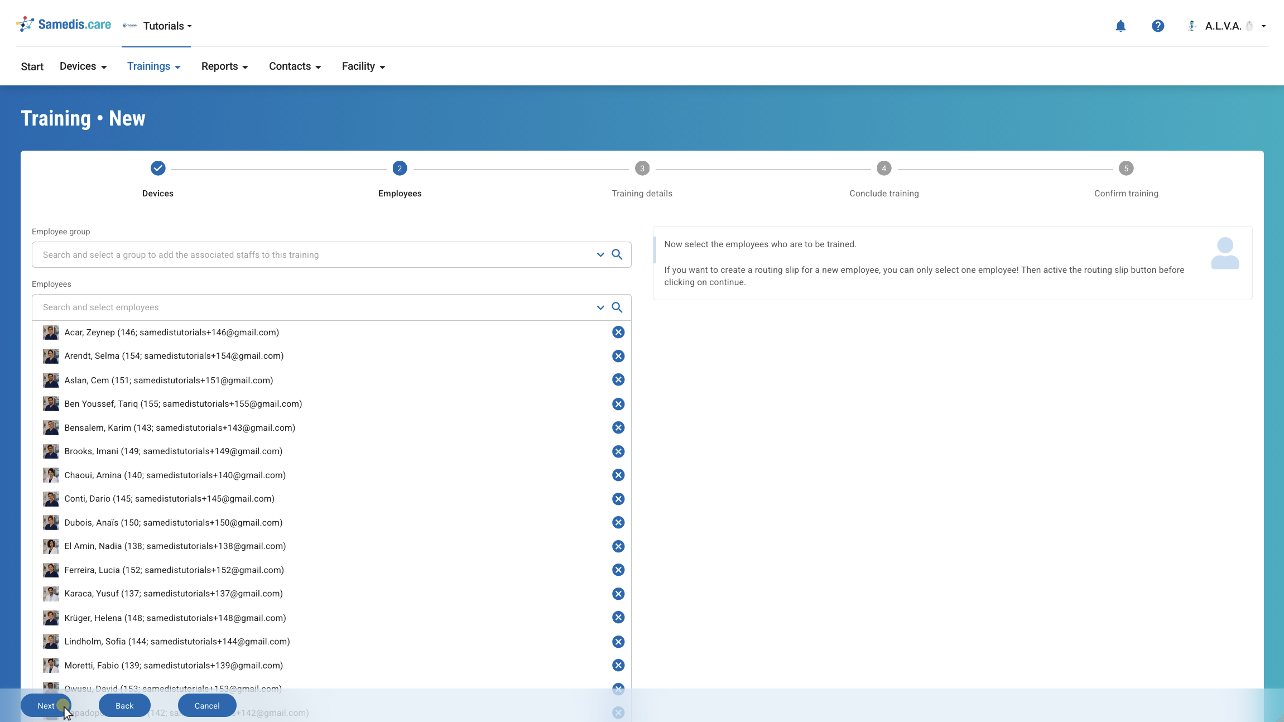This screenshot has height=722, width=1284.
Task: Remove Bensalem, Karim from the list
Action: pyautogui.click(x=618, y=428)
